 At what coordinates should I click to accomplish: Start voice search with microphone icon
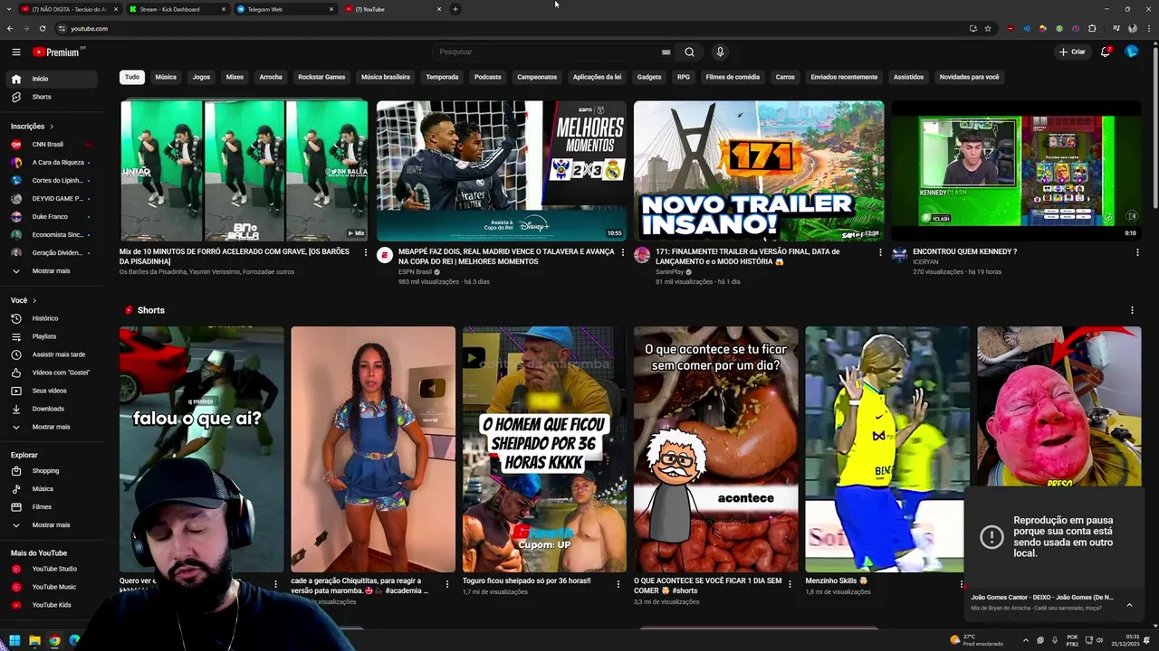(720, 52)
